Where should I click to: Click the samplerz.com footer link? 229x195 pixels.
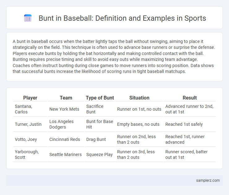[208, 180]
